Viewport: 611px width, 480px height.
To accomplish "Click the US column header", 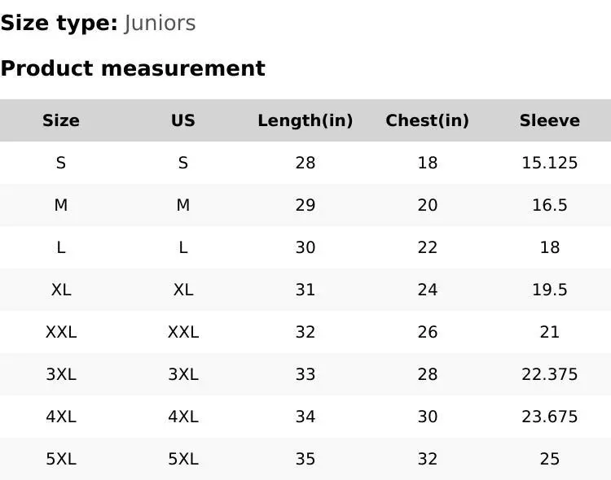I will [183, 120].
